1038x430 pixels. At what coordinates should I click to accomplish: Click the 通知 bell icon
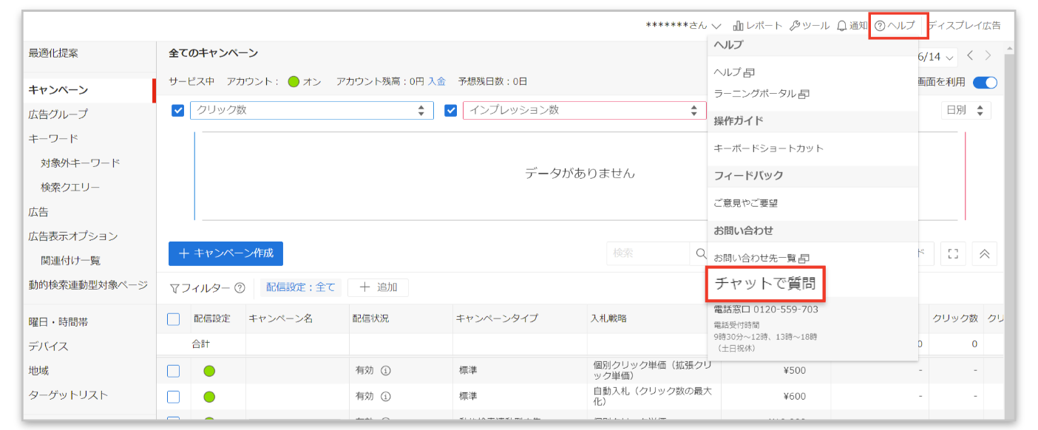pyautogui.click(x=842, y=26)
